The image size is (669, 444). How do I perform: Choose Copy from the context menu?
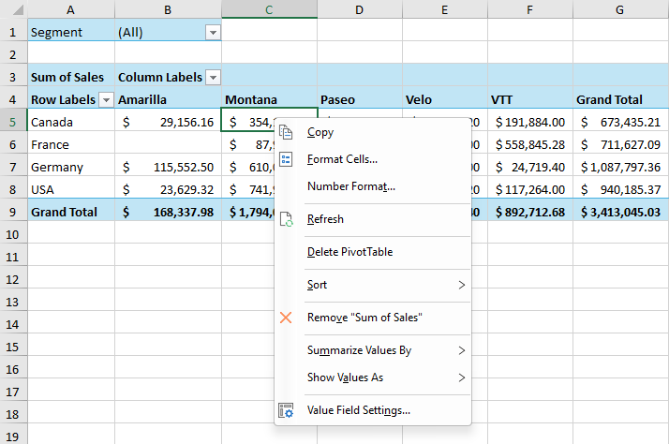pos(373,132)
